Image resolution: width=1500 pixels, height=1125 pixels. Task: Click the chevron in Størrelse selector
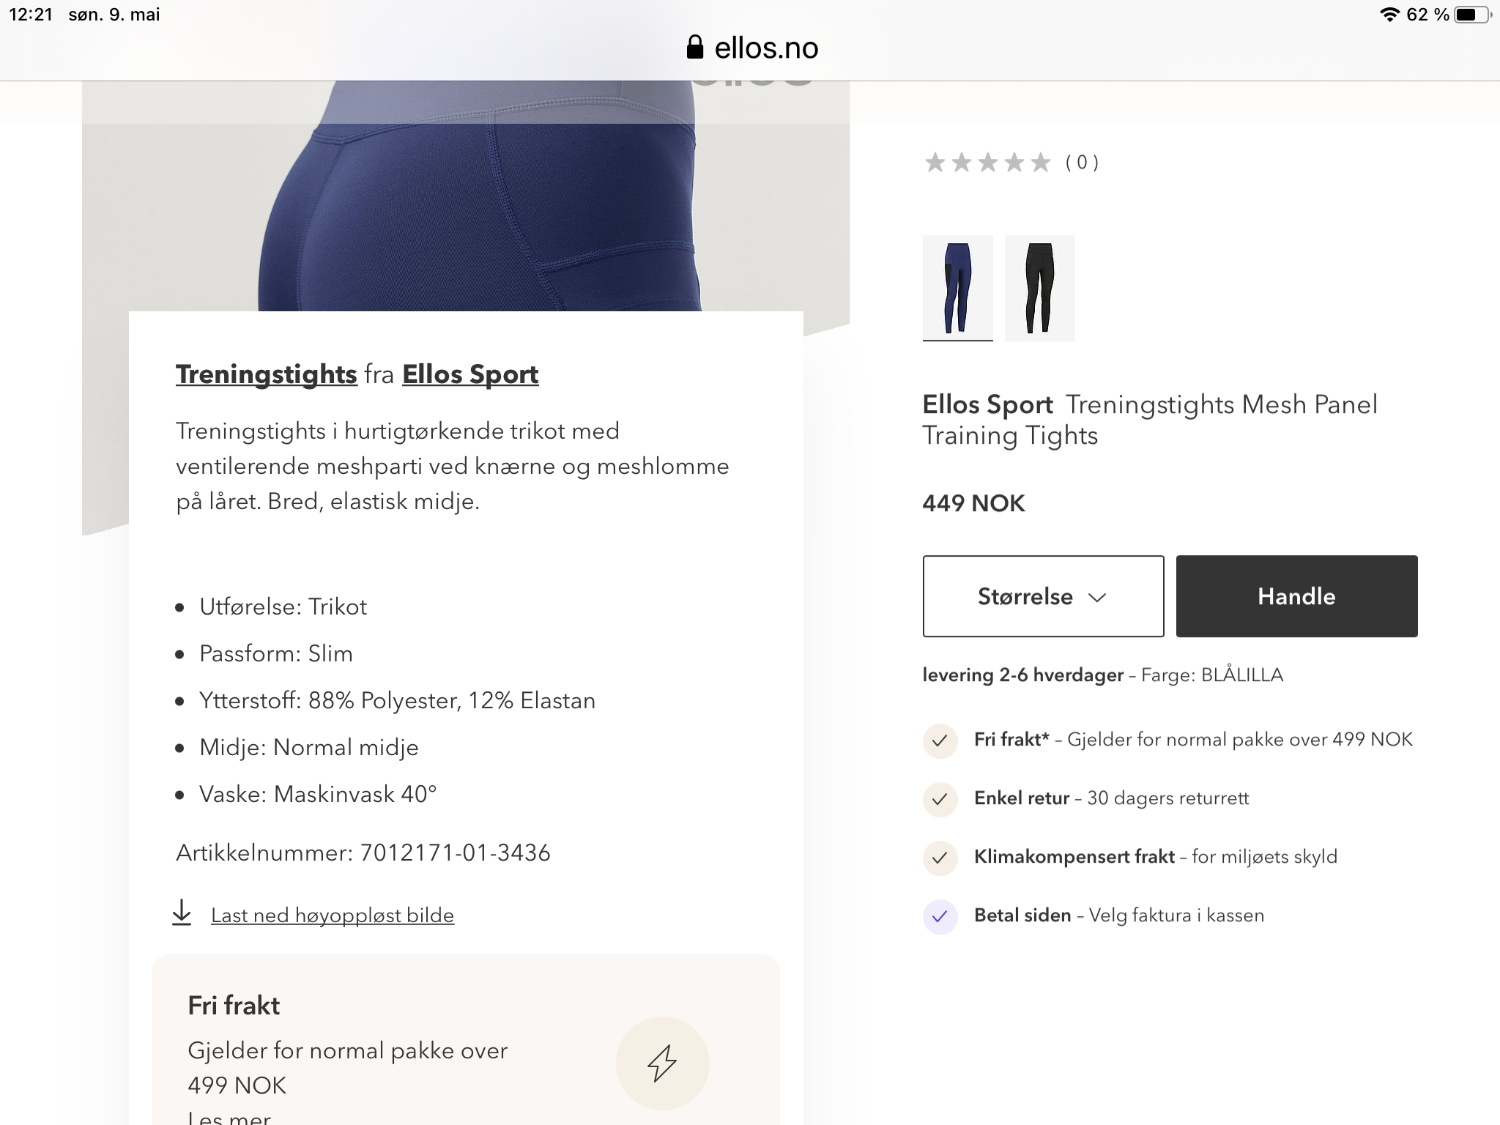[x=1097, y=598]
